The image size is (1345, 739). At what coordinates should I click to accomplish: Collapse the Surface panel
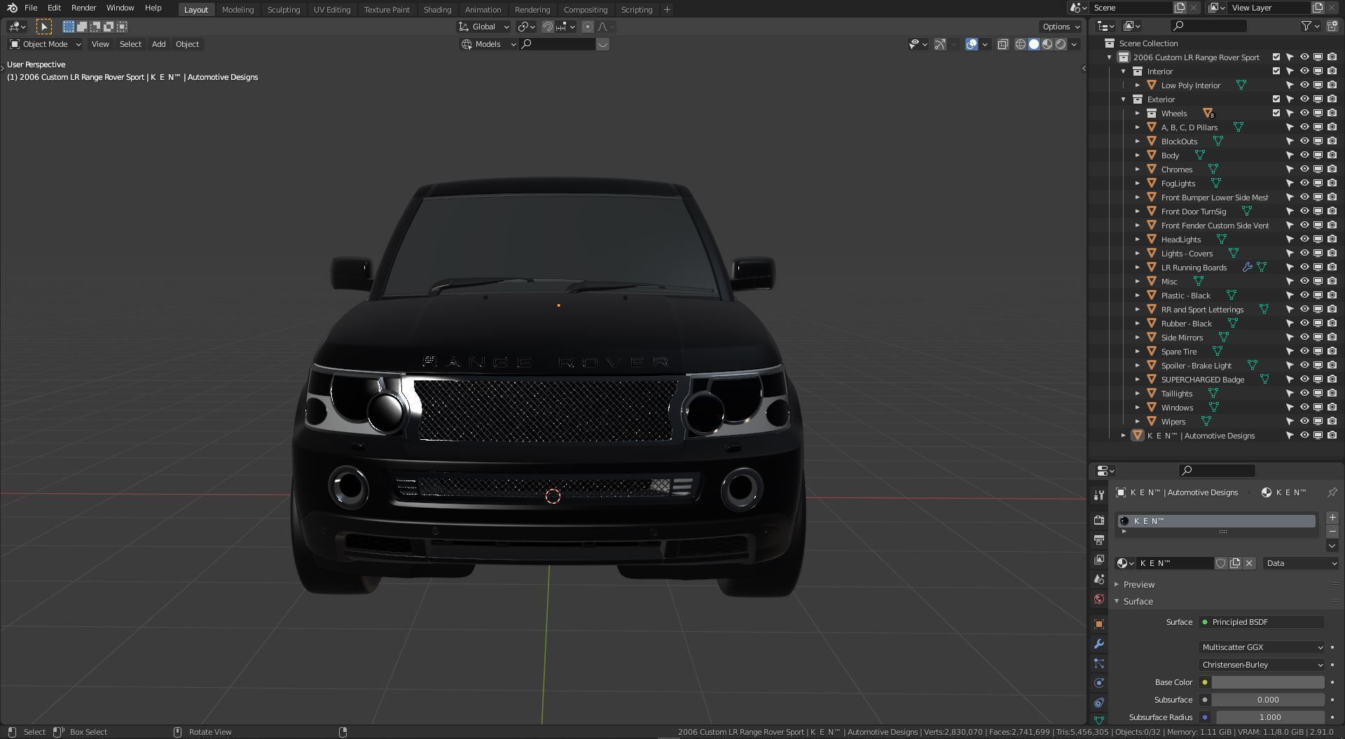tap(1138, 602)
